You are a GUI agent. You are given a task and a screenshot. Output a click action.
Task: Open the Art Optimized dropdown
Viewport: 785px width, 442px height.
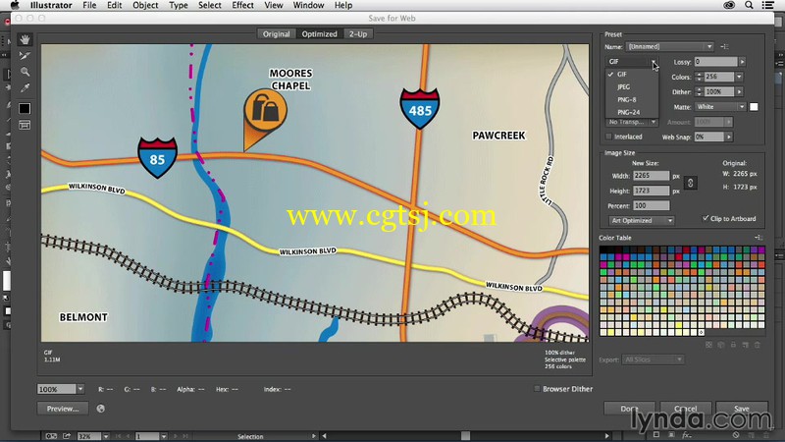pyautogui.click(x=642, y=220)
